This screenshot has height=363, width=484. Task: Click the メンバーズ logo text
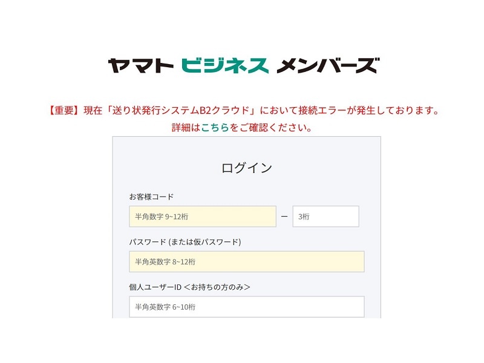(327, 65)
